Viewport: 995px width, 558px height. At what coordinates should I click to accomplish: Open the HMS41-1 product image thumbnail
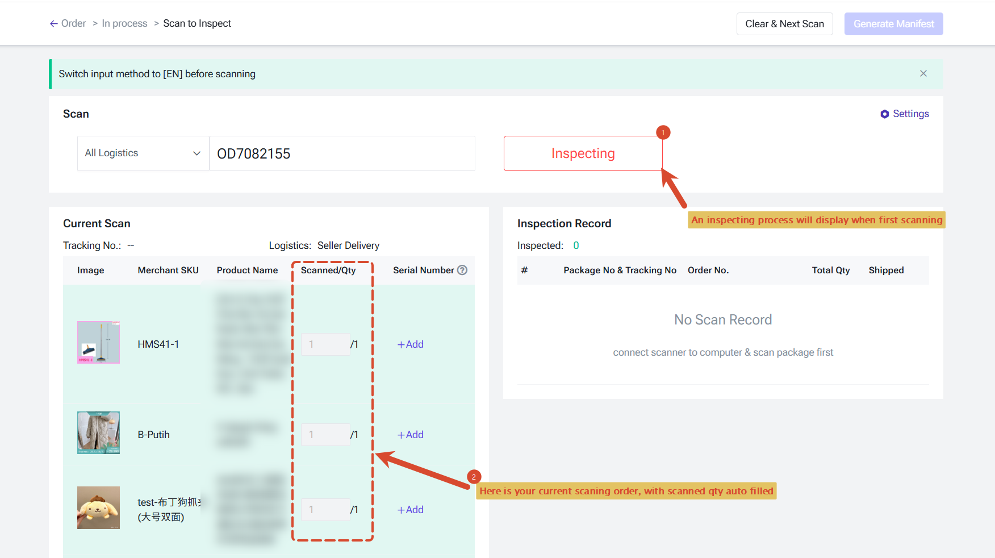[x=98, y=342]
